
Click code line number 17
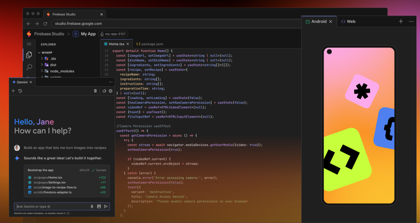point(106,51)
